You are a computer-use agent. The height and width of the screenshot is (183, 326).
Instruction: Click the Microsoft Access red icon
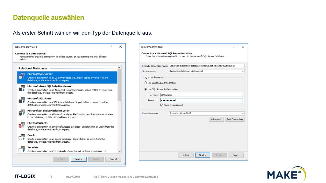22,125
